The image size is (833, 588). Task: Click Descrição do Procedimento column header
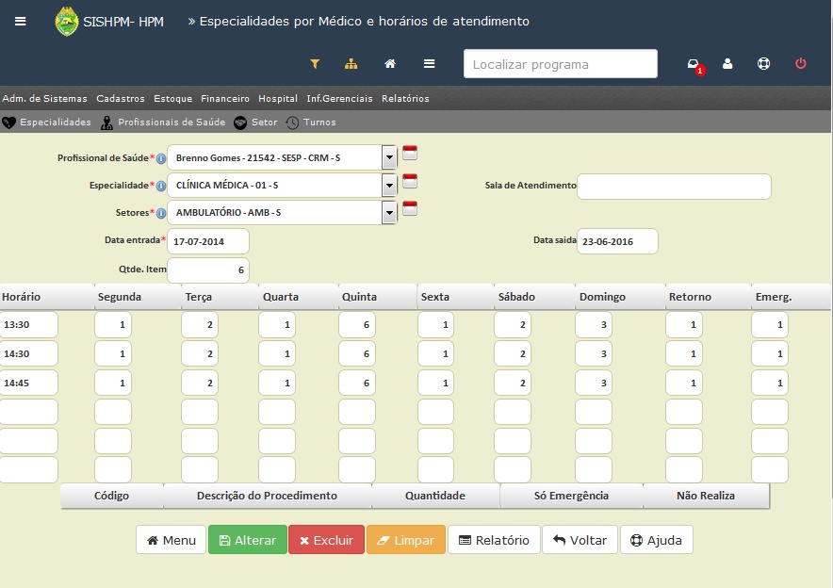click(x=268, y=496)
